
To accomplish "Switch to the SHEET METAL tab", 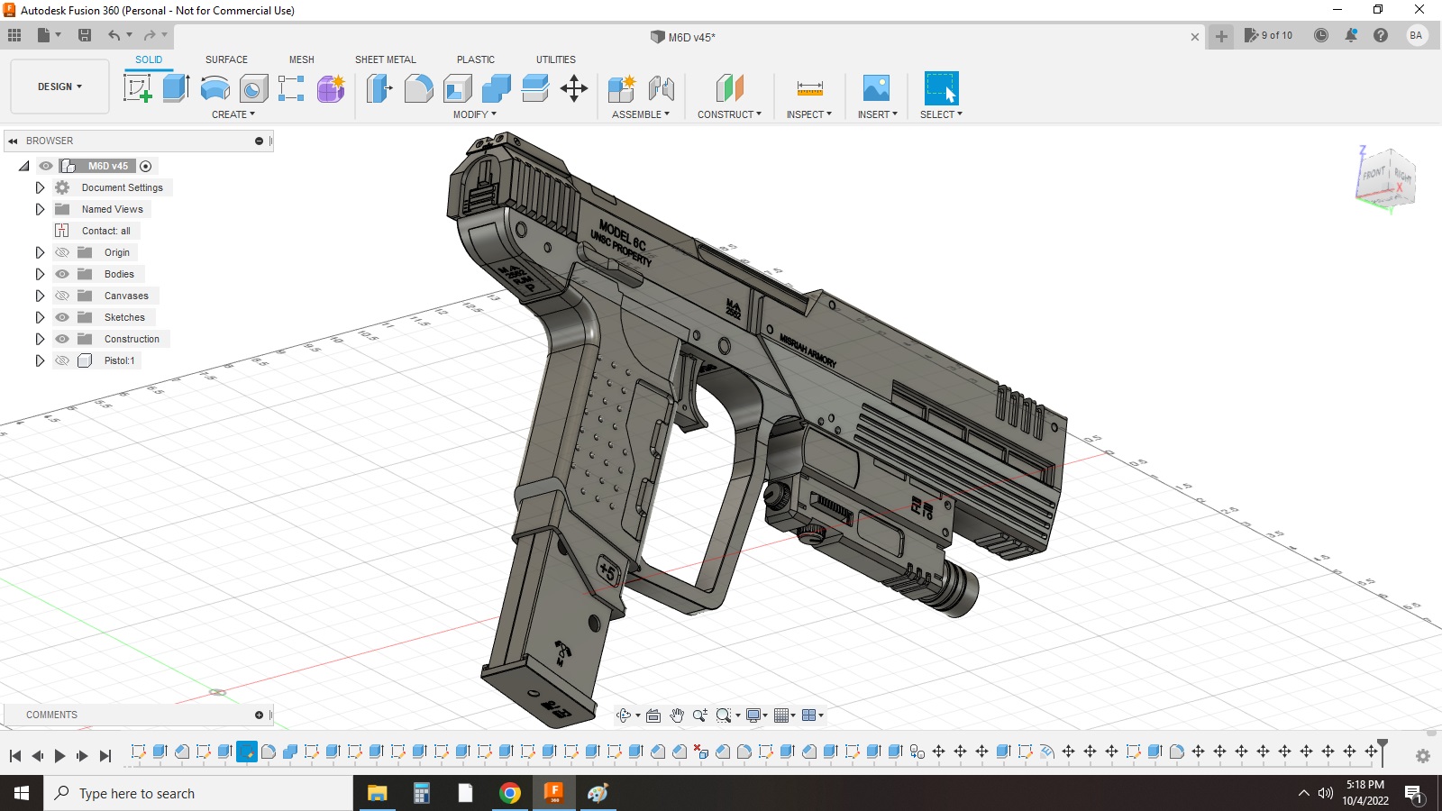I will (386, 59).
